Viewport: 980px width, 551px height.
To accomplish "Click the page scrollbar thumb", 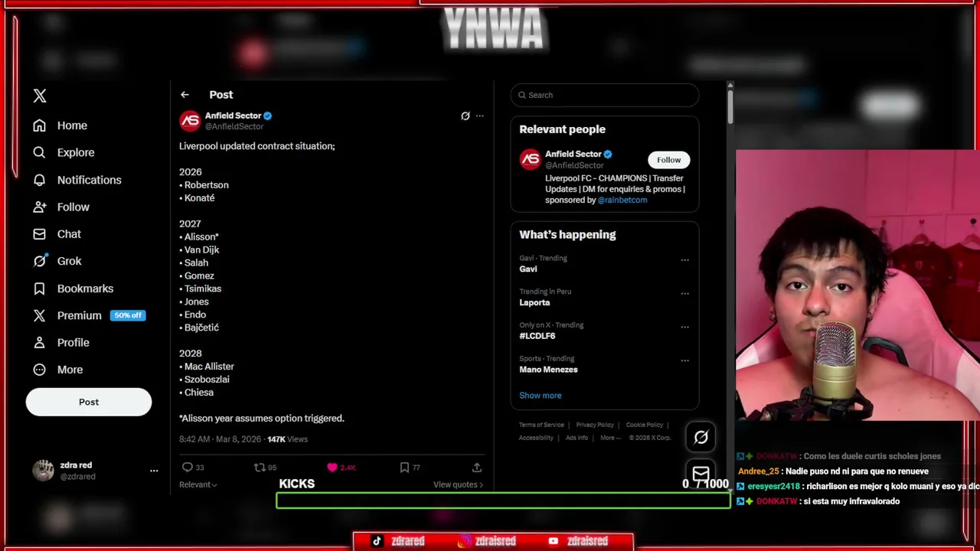I will point(730,107).
